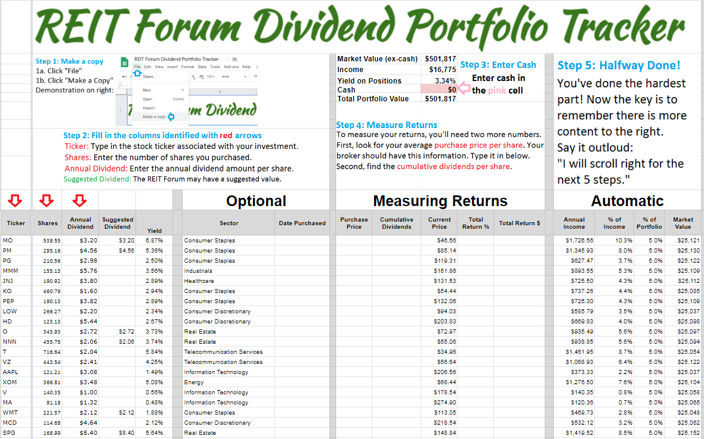Select the Yield on Positions 3.34% cell
Image resolution: width=704 pixels, height=439 pixels.
pyautogui.click(x=439, y=81)
